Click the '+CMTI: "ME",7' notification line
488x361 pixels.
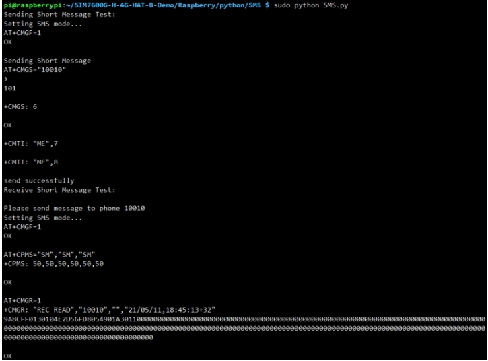(31, 143)
